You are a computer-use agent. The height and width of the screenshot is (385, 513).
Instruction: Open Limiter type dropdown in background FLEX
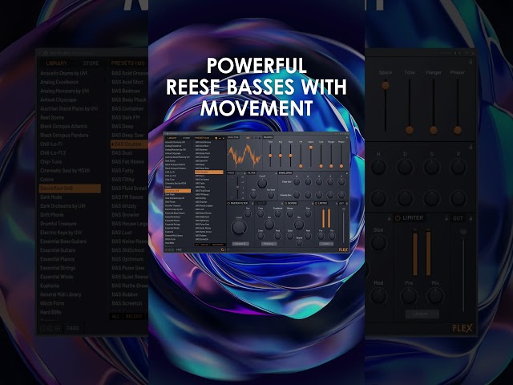[x=422, y=314]
